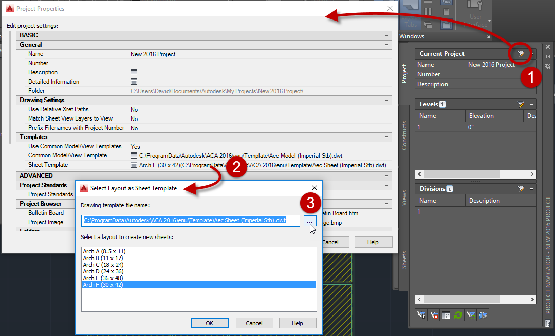Viewport: 555px width, 336px height.
Task: Click the Edit Levels pencil icon
Action: [521, 104]
